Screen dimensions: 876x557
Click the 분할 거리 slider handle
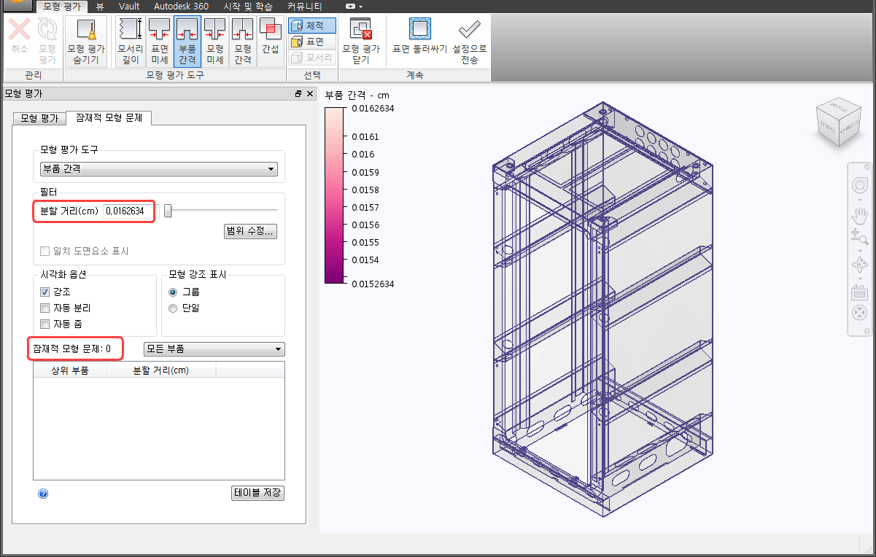point(168,211)
